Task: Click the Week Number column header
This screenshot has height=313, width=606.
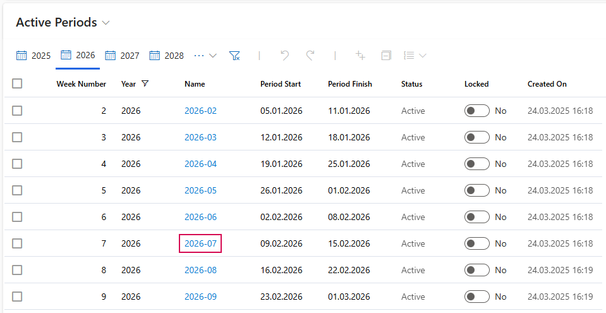Action: (x=81, y=84)
